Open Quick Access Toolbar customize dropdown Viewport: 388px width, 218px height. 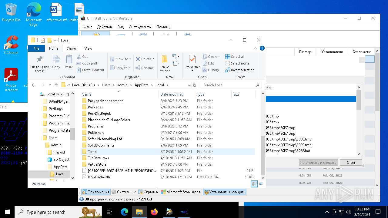(x=55, y=40)
